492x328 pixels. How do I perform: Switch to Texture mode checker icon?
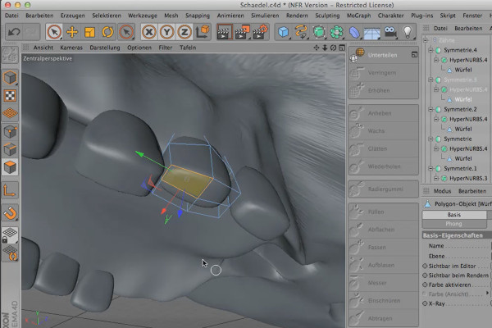pyautogui.click(x=10, y=95)
